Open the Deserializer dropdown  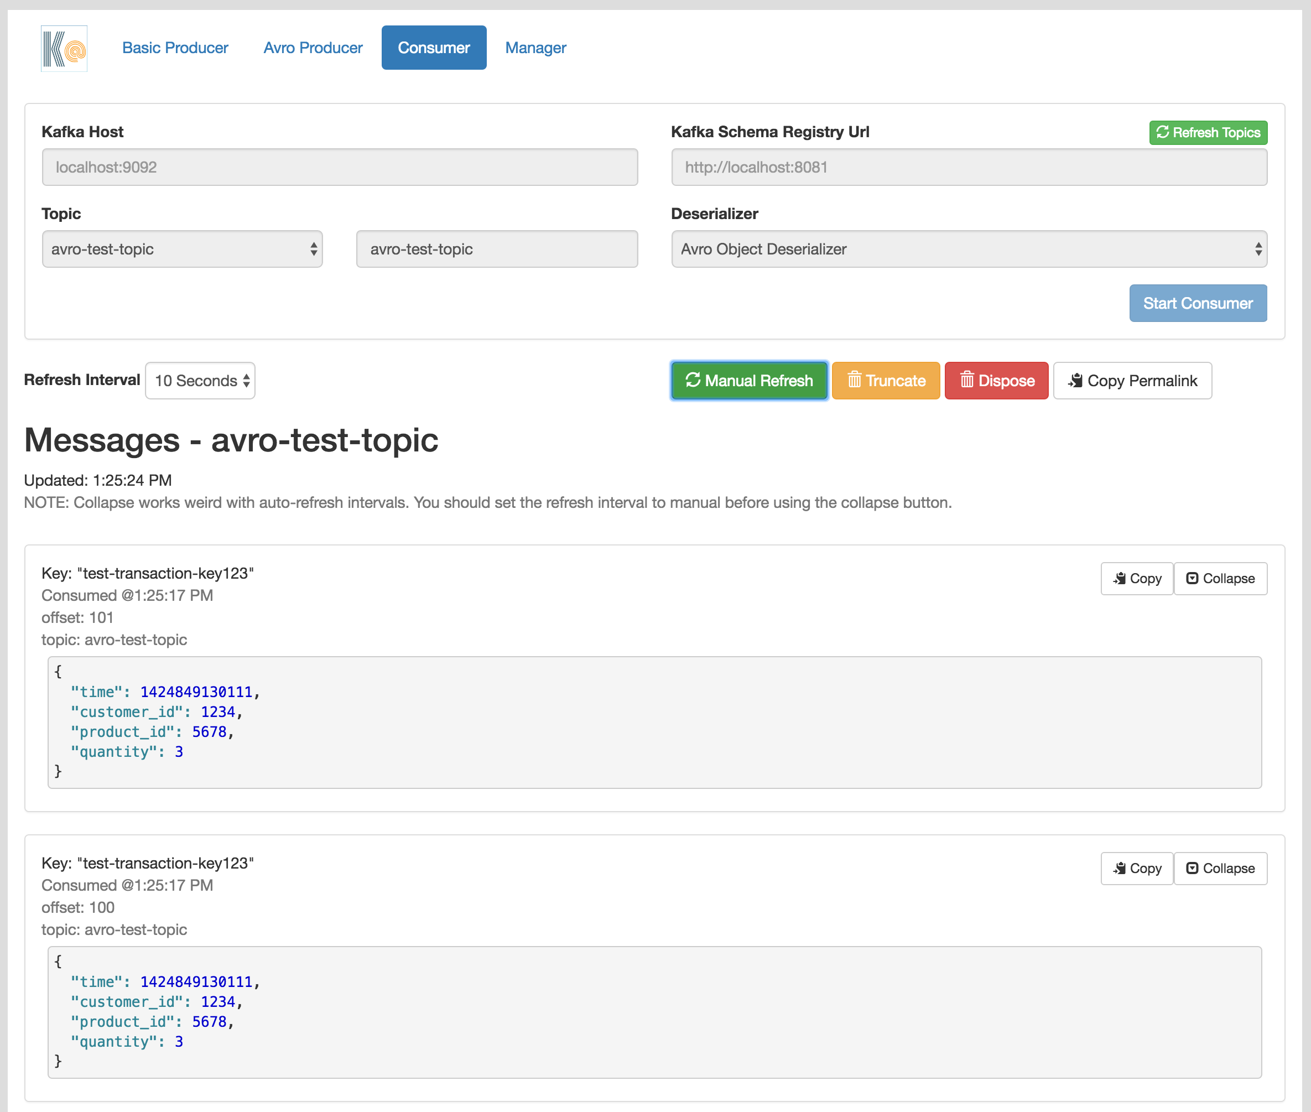(969, 249)
